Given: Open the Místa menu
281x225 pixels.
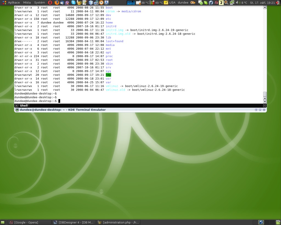Looking at the screenshot, I should [x=27, y=2].
